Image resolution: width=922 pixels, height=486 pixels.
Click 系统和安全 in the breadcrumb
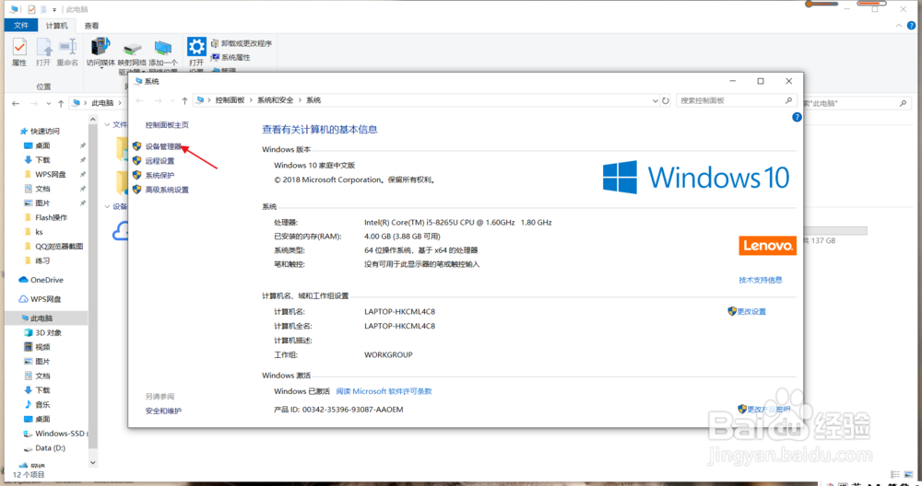(x=275, y=100)
